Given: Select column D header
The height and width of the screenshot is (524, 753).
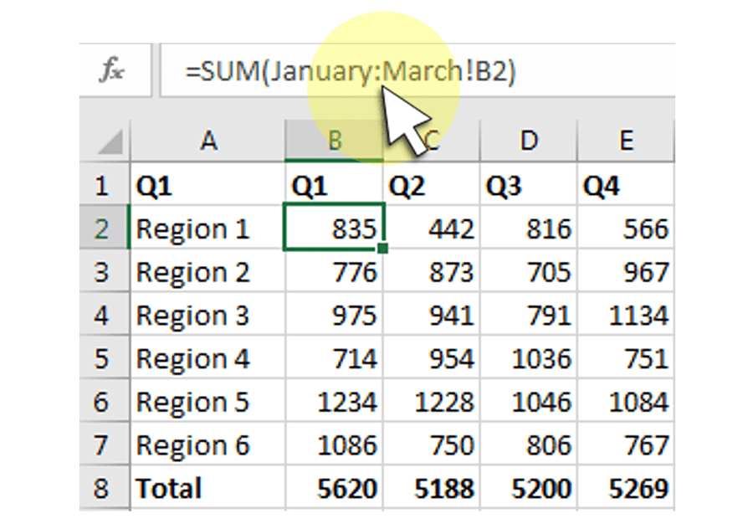Looking at the screenshot, I should point(528,141).
